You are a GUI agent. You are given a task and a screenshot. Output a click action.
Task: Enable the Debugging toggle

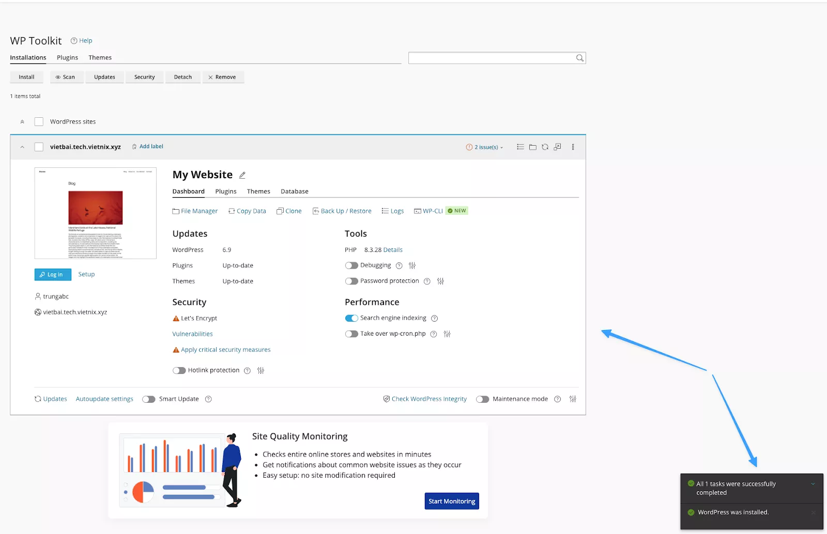click(x=351, y=265)
